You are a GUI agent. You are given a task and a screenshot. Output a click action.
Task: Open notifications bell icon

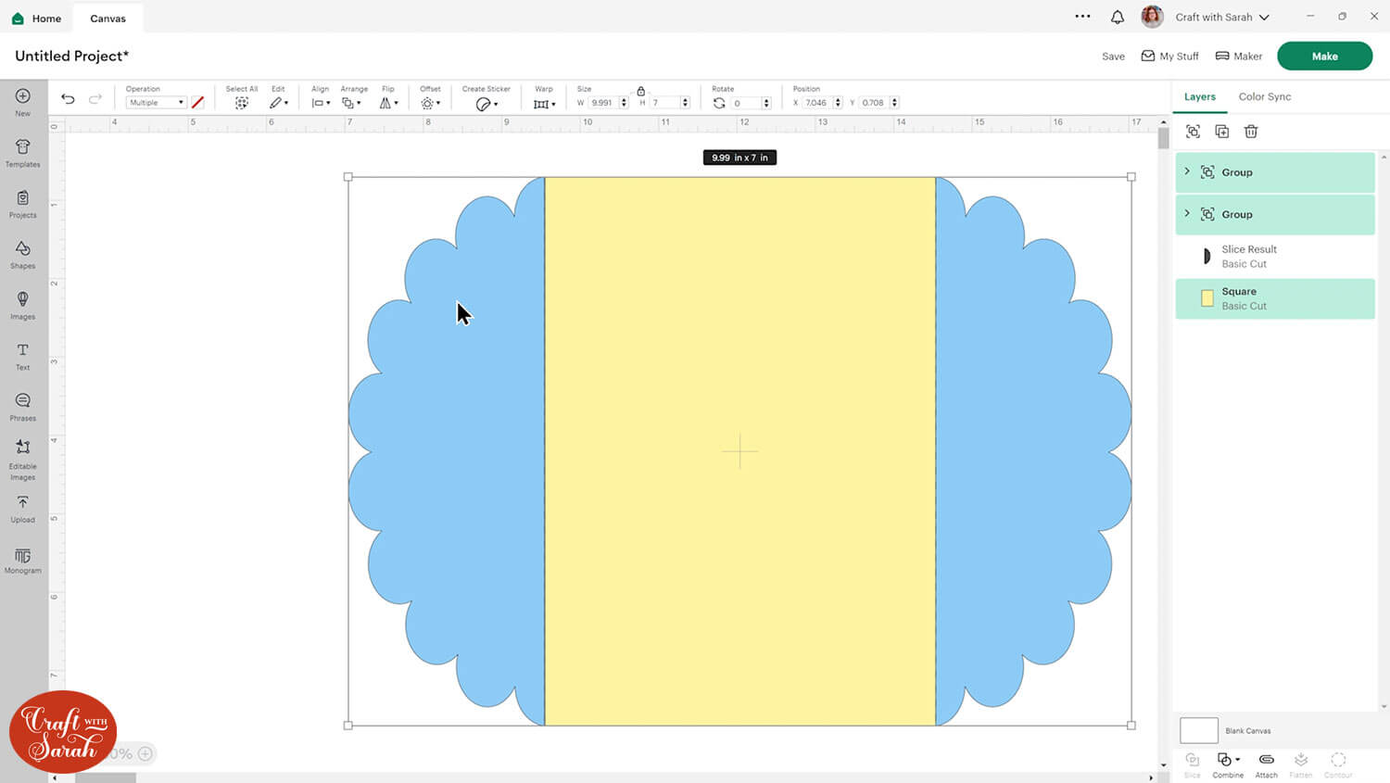pyautogui.click(x=1118, y=17)
